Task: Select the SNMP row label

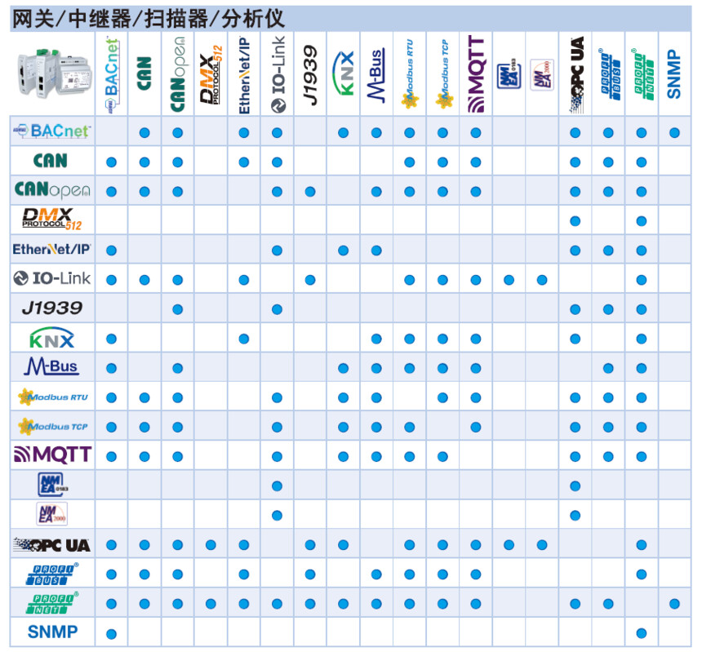Action: [52, 632]
